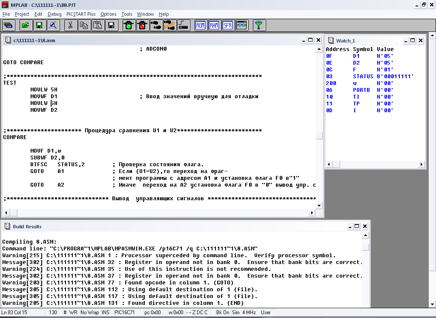Click the green floppy save project icon
The image size is (436, 318).
coord(39,25)
